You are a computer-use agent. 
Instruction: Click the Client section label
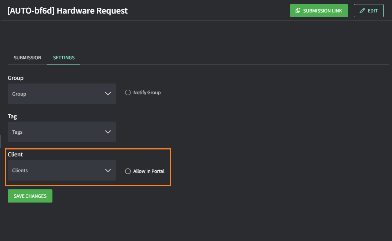pos(15,154)
